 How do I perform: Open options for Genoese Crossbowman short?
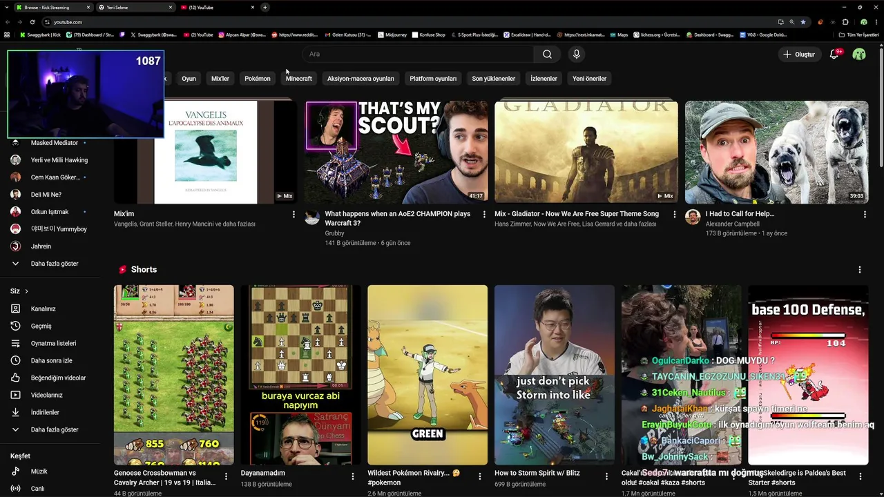point(226,476)
